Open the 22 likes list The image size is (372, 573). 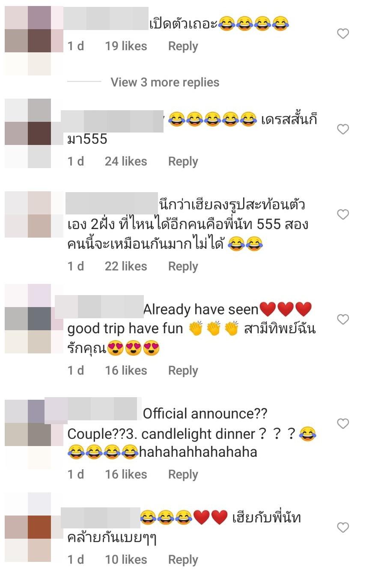coord(126,266)
